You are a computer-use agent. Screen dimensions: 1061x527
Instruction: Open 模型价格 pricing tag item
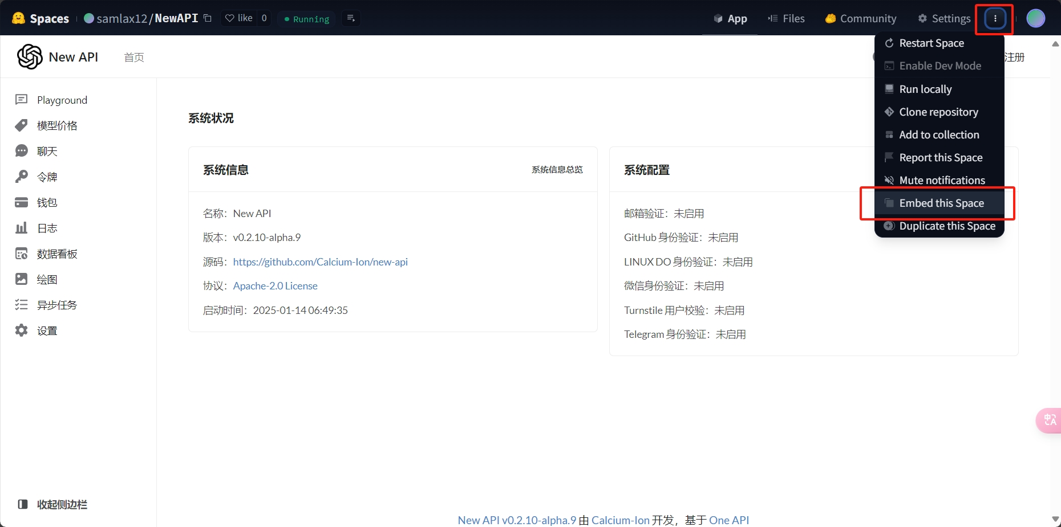[47, 125]
